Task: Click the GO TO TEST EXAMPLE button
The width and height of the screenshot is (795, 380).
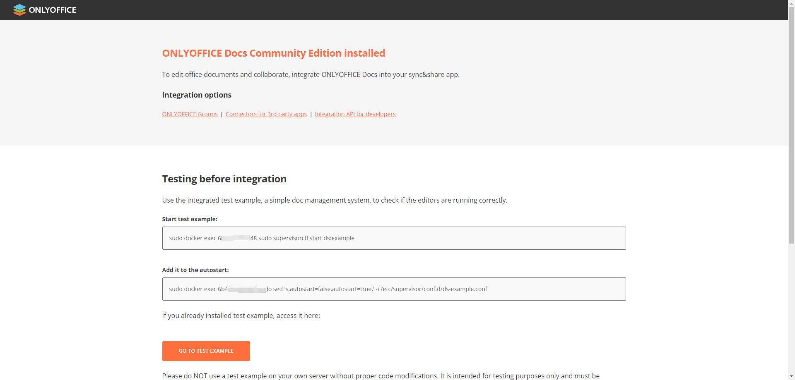Action: tap(206, 351)
